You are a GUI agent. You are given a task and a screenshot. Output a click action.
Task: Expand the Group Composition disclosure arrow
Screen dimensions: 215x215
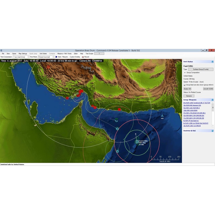tap(185, 73)
